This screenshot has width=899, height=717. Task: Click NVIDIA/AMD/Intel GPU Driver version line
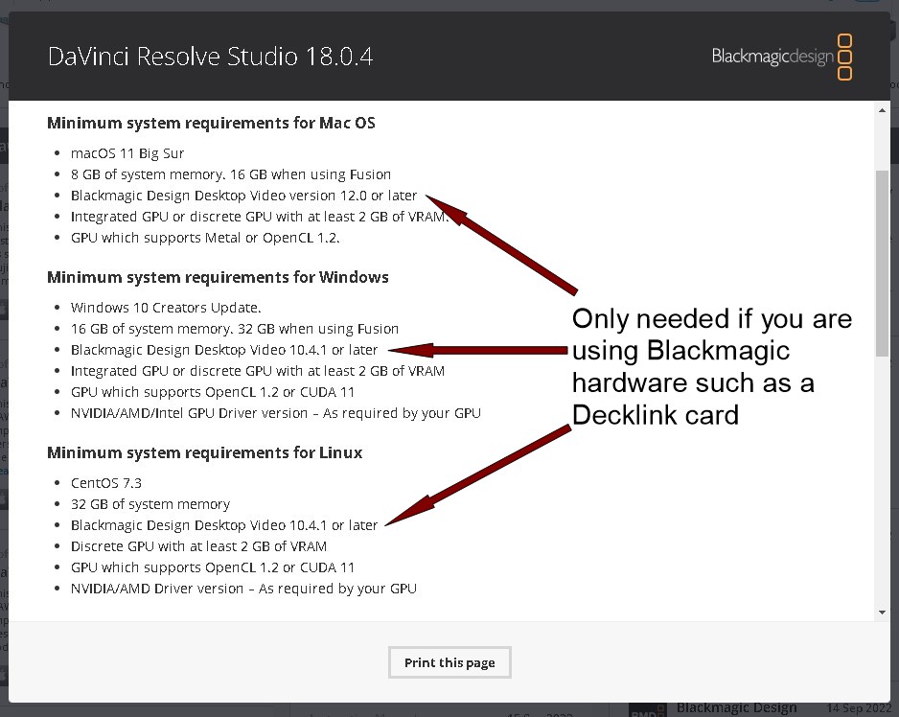tap(276, 413)
